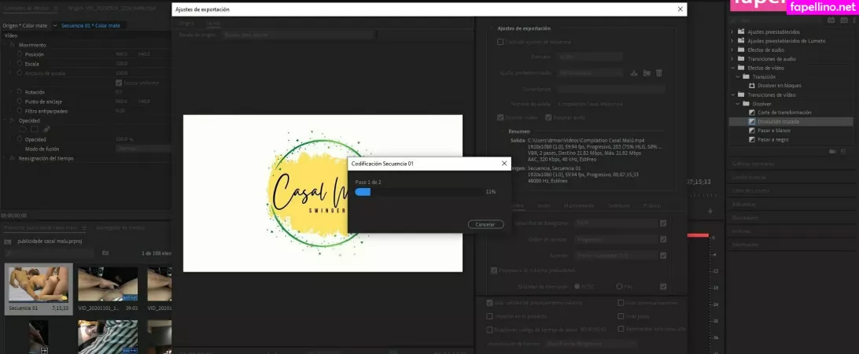The width and height of the screenshot is (859, 354).
Task: Select the Pasar a negro transition
Action: (x=773, y=140)
